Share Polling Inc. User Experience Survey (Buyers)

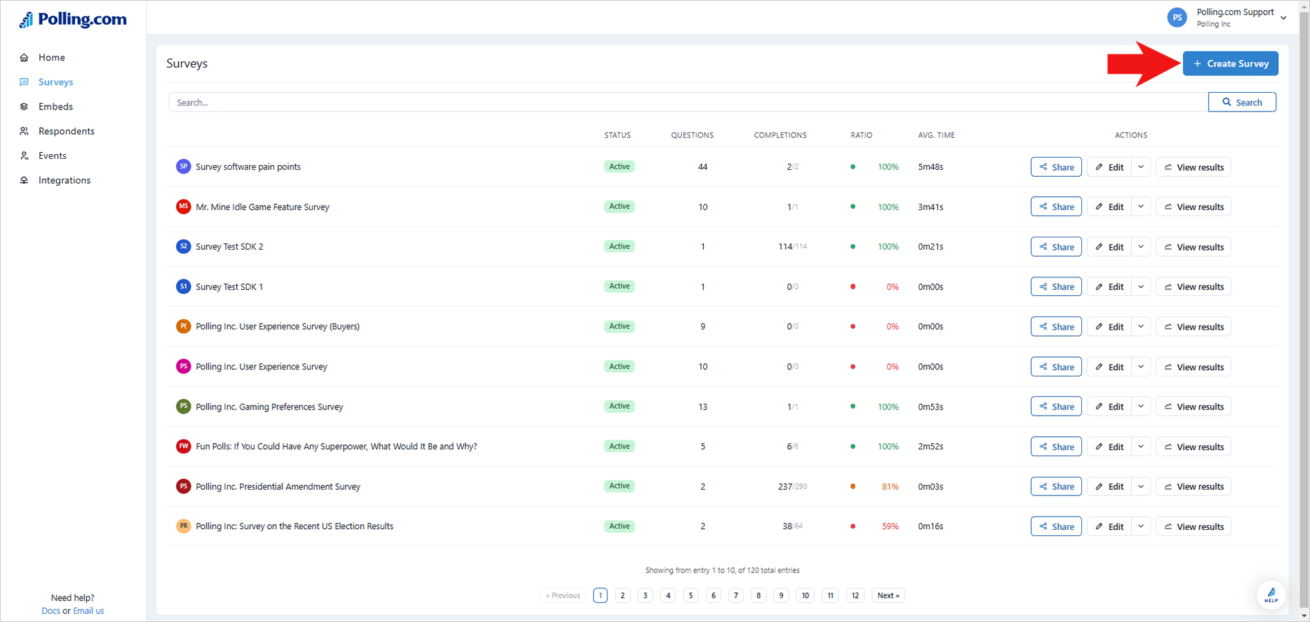(1056, 327)
